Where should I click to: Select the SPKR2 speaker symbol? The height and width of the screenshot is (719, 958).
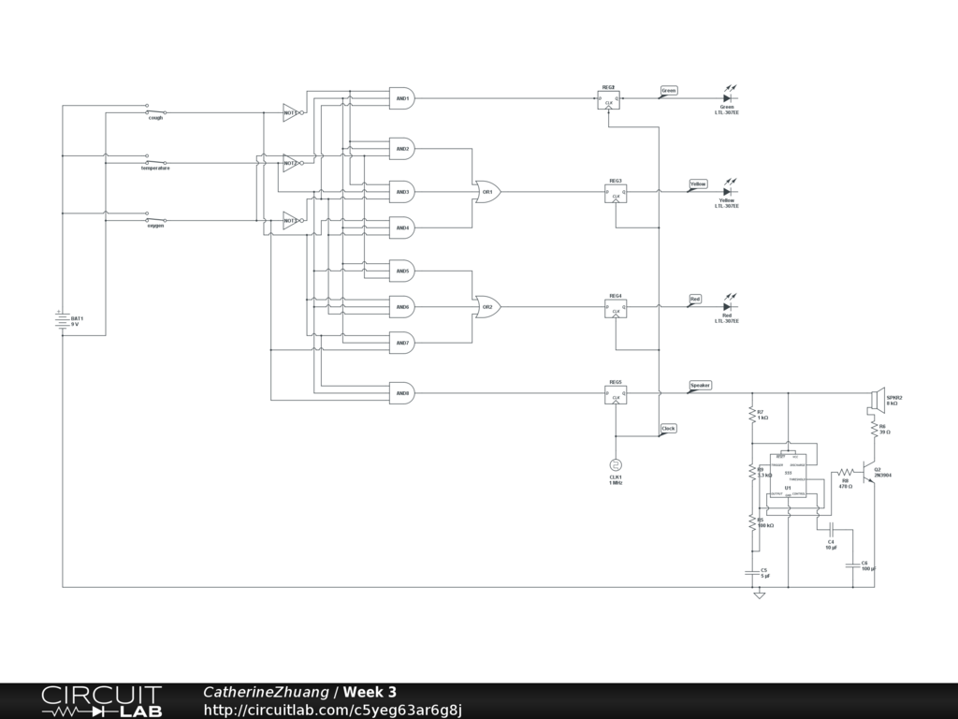coord(876,401)
